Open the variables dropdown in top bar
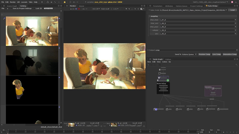 click(x=85, y=2)
